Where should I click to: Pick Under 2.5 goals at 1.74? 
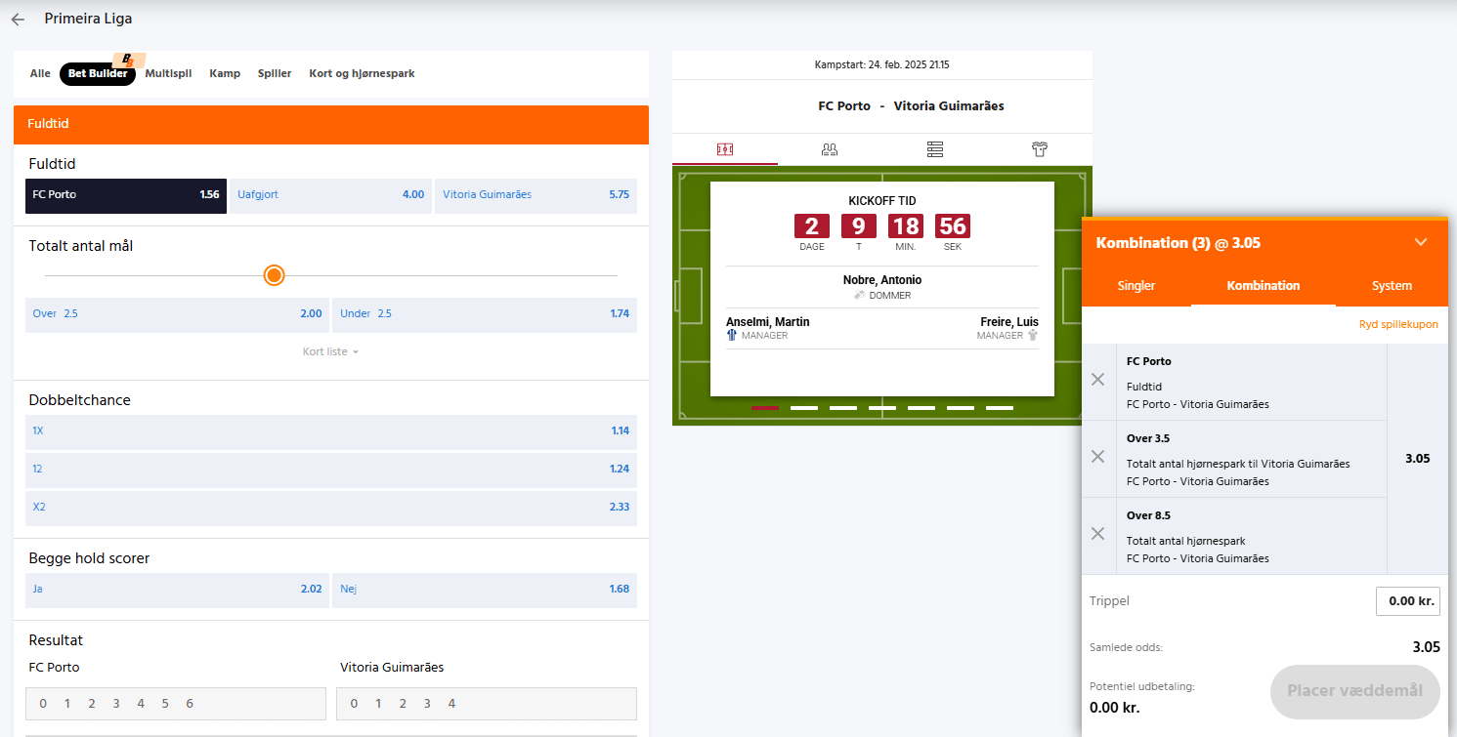point(485,314)
